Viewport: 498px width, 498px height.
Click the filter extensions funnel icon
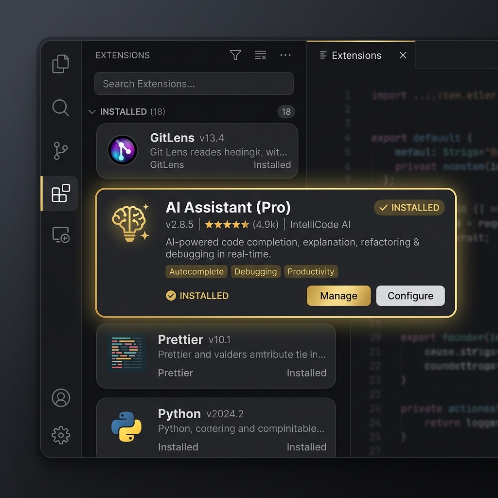[235, 55]
